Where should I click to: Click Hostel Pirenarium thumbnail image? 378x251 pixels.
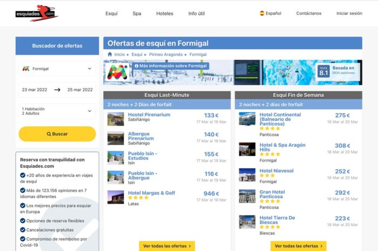pos(116,119)
